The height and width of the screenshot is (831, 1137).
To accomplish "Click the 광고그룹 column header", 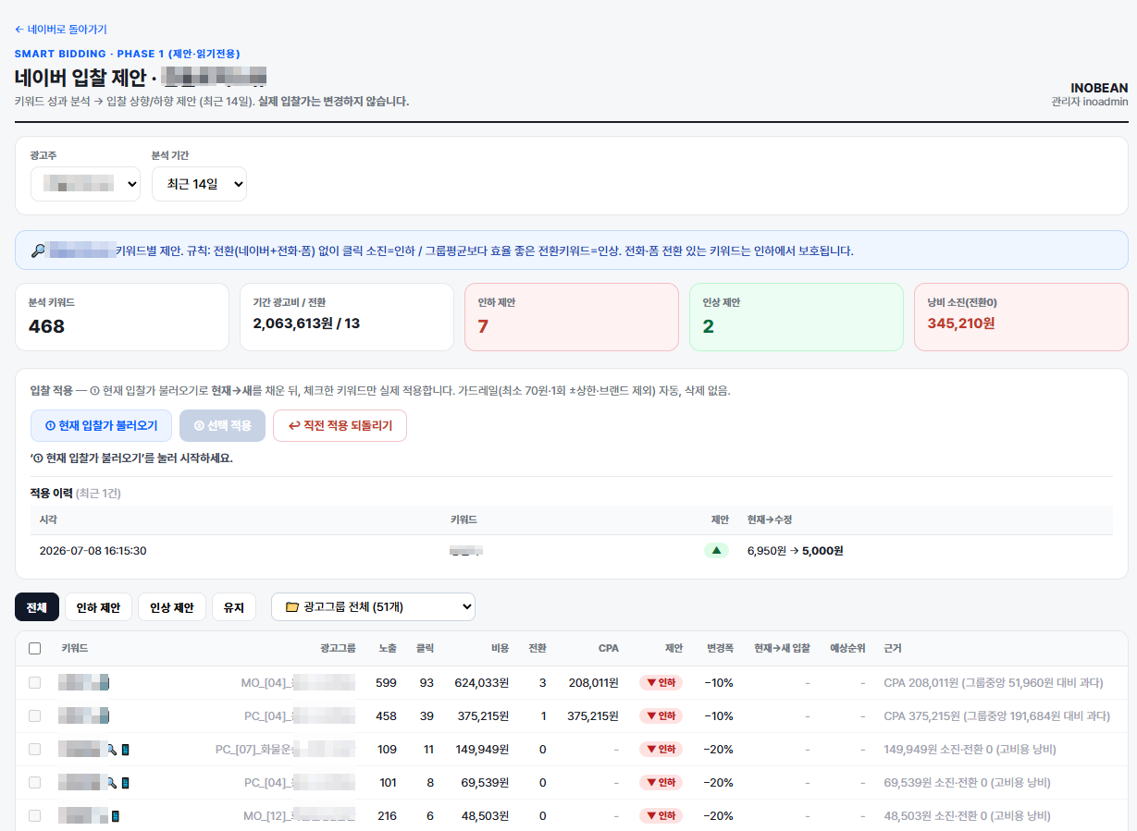I will pyautogui.click(x=338, y=649).
